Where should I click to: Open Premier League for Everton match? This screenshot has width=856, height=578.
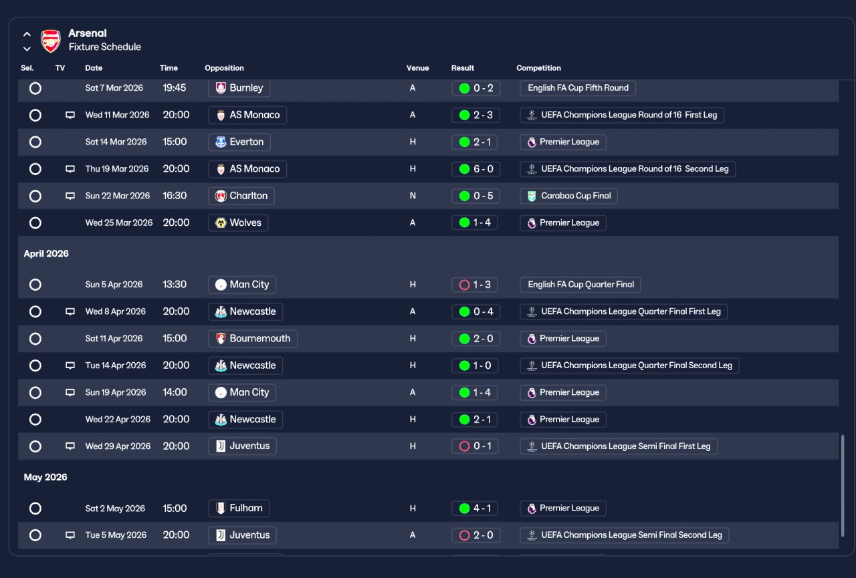click(563, 142)
